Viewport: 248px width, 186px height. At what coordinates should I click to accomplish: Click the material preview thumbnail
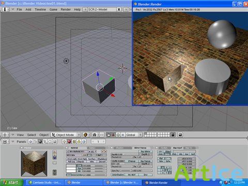point(34,164)
